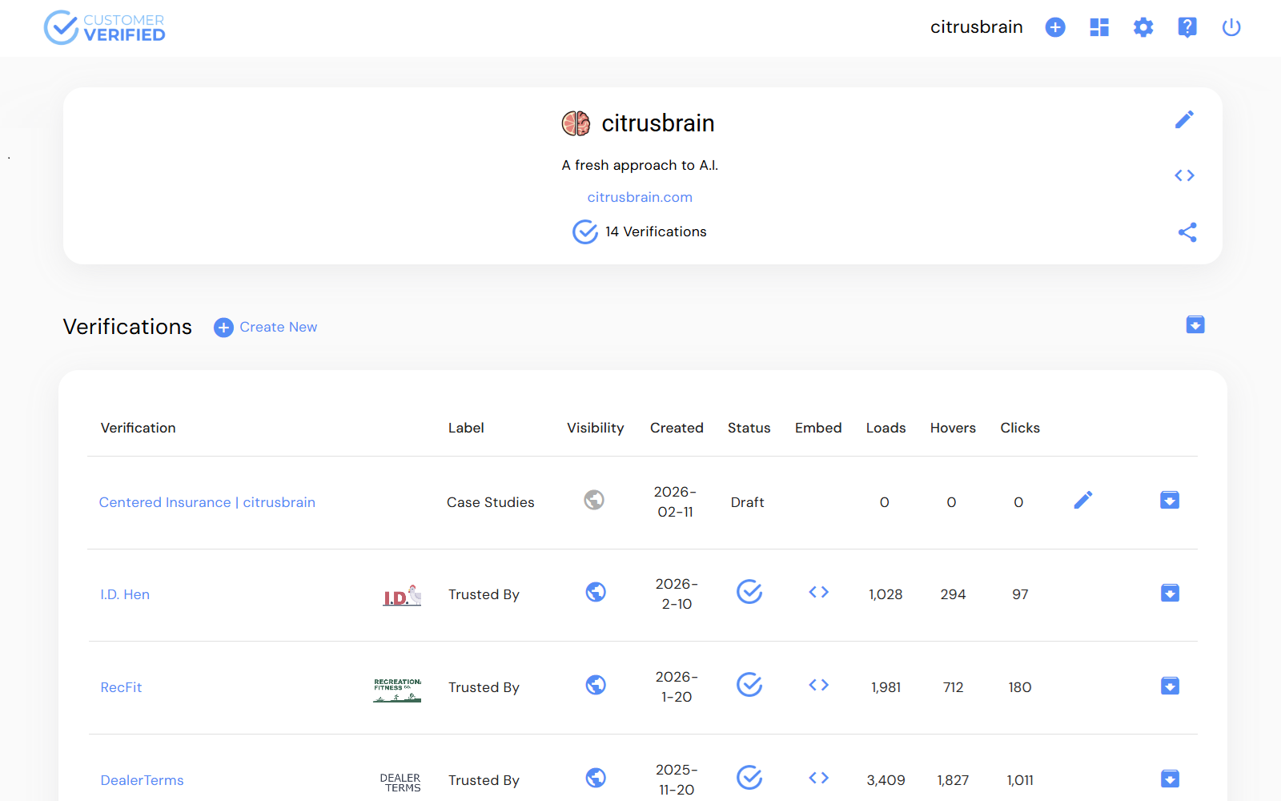Sort by Created column header
Screen dimensions: 1281x801
(677, 428)
